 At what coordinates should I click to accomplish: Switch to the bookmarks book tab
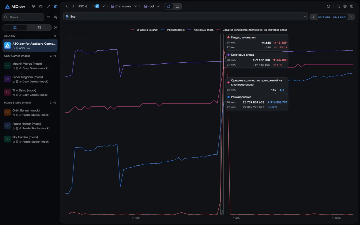39,28
